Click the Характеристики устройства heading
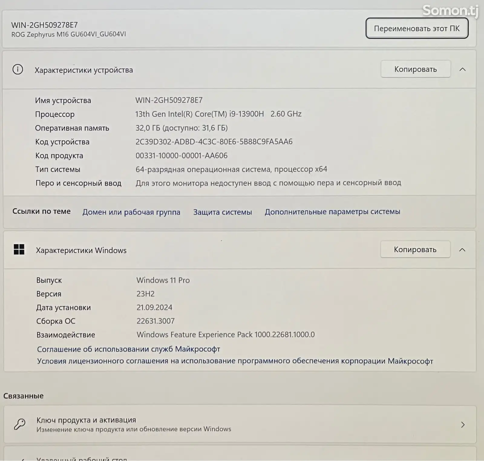Image resolution: width=484 pixels, height=461 pixels. [x=84, y=70]
